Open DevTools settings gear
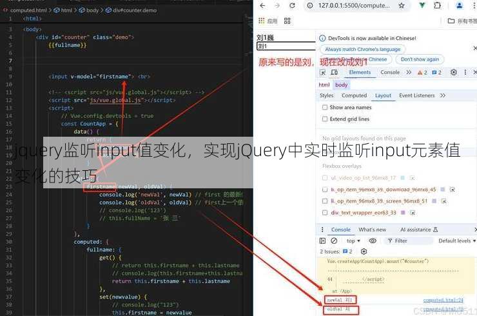The width and height of the screenshot is (477, 316). coord(454,72)
